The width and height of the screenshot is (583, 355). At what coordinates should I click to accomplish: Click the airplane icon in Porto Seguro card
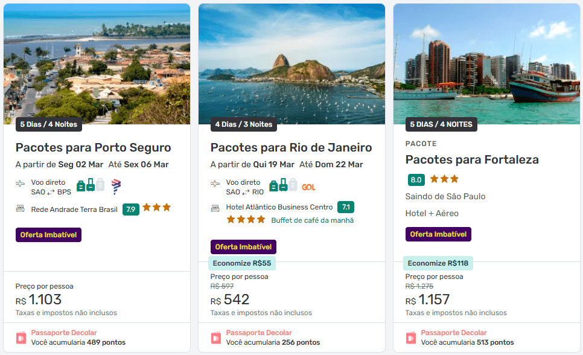pos(21,184)
